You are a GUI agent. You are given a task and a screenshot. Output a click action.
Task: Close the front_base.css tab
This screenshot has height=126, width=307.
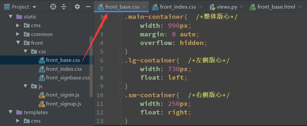144,7
